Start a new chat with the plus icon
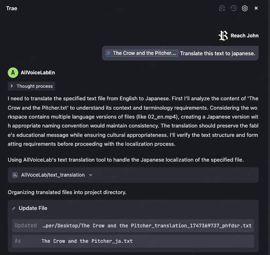The image size is (270, 255). (222, 8)
